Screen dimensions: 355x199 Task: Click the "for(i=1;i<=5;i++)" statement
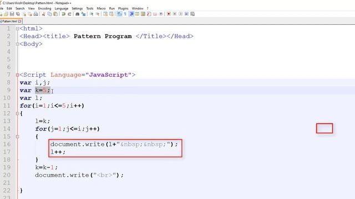tap(52, 106)
